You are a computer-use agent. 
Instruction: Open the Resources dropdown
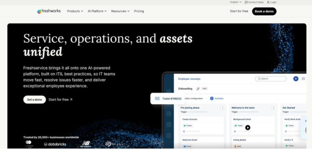tap(120, 11)
